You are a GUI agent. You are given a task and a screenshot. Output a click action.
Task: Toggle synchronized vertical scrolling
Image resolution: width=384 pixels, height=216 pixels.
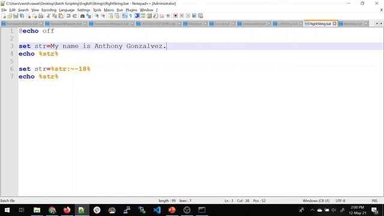point(110,16)
